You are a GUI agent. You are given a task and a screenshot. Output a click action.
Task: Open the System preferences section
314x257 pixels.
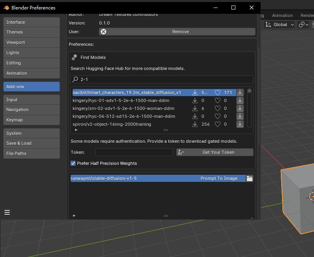tap(32, 133)
